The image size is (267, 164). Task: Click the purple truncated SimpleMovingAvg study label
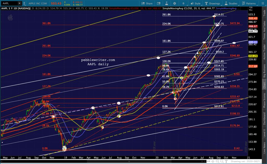tap(227, 8)
